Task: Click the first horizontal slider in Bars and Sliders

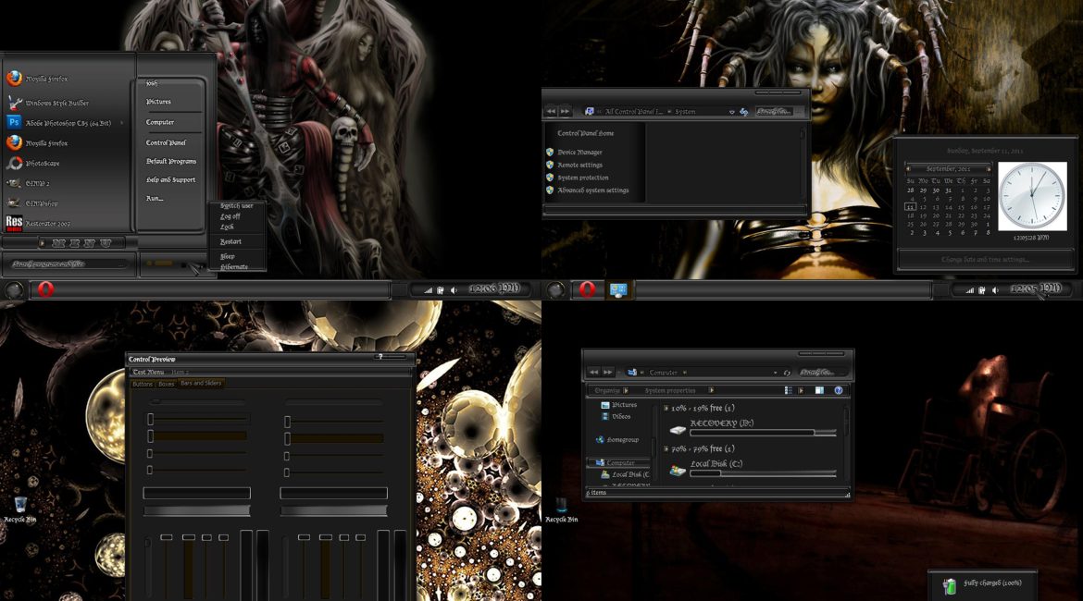Action: coord(151,419)
